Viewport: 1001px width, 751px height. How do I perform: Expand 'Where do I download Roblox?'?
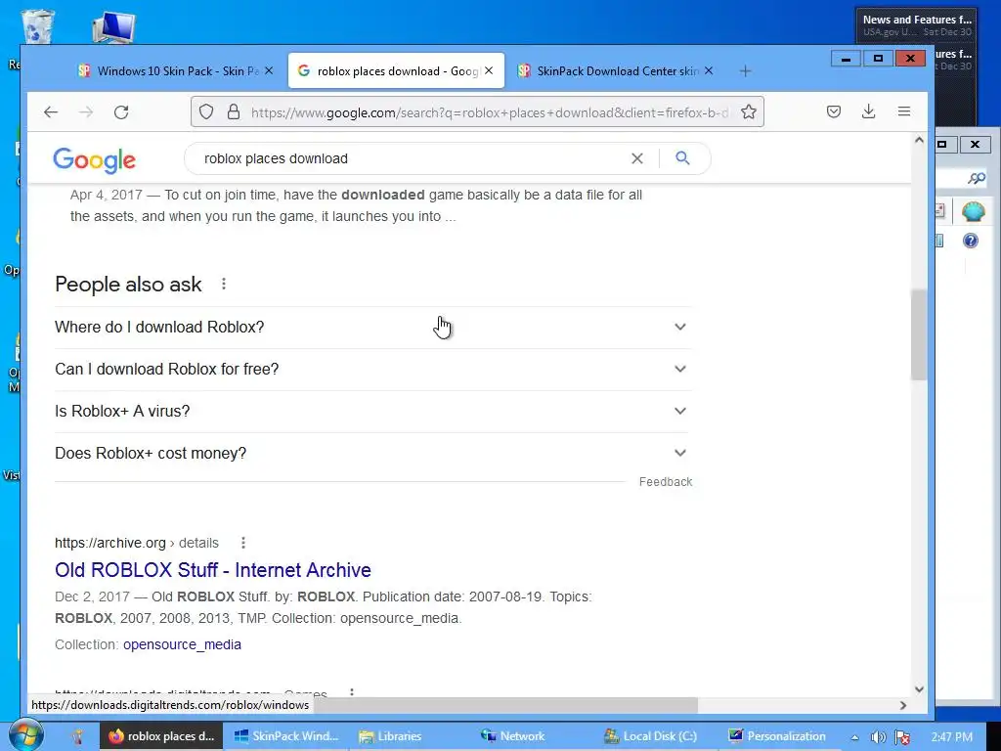pos(372,327)
